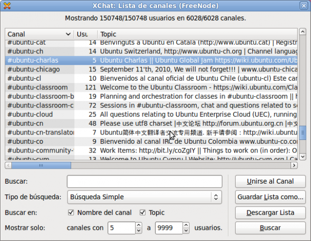The image size is (311, 241).
Task: Select the #ubuntu-cat channel row
Action: 151,43
